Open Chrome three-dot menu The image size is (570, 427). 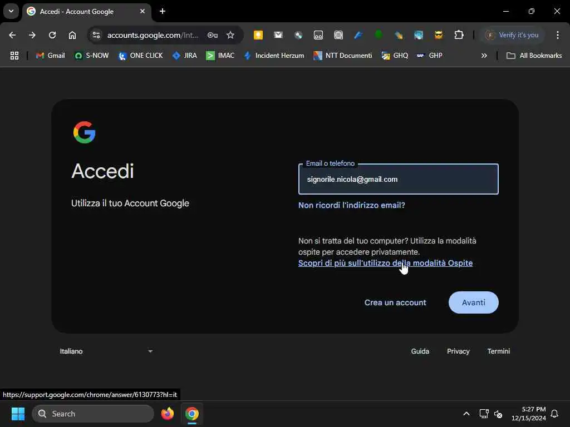(x=558, y=35)
